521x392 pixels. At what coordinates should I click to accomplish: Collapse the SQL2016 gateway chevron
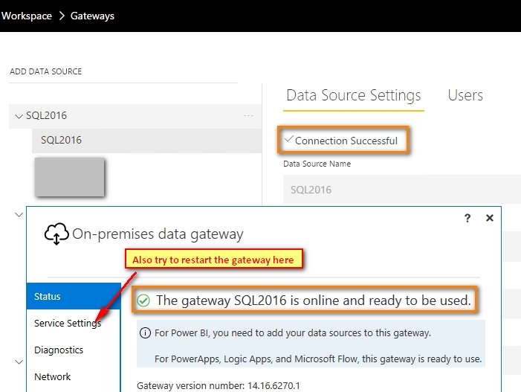[x=19, y=116]
